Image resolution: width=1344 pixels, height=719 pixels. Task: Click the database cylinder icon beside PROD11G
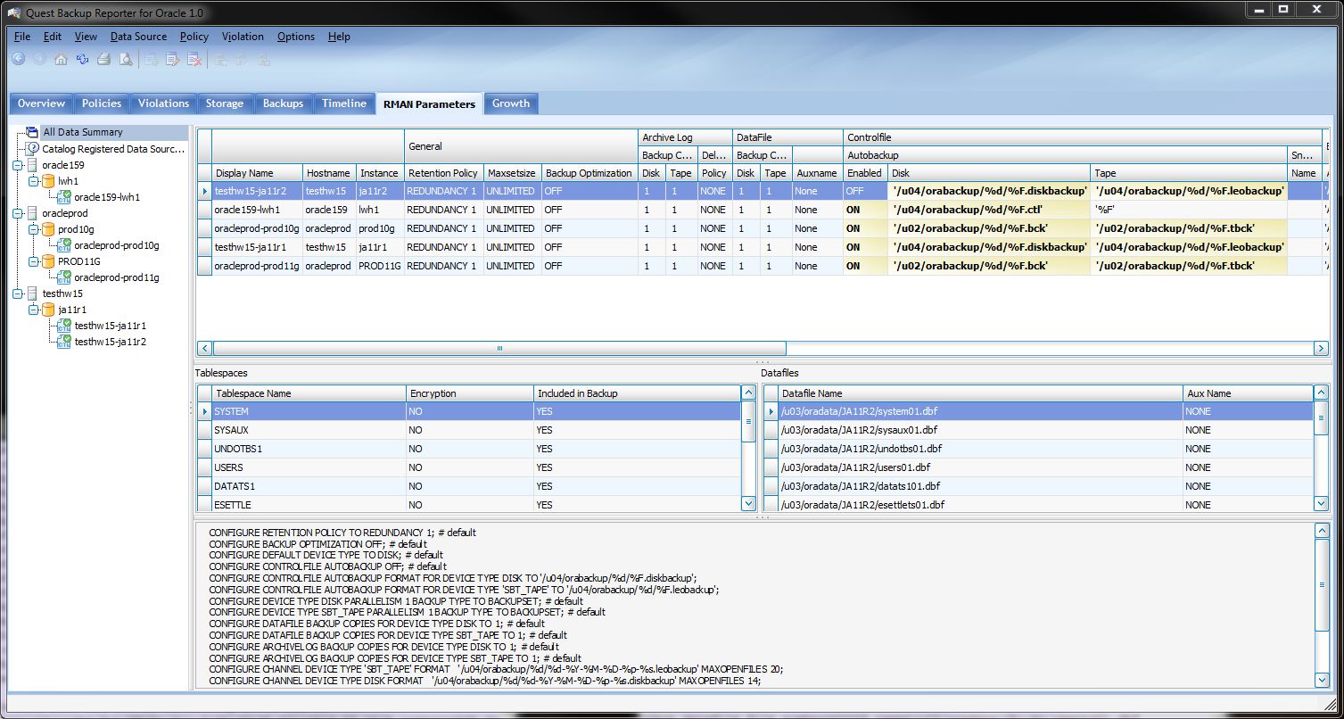[49, 261]
